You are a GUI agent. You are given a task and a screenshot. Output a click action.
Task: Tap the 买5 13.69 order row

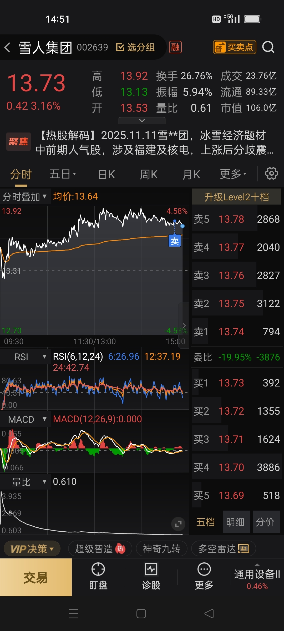coord(237,495)
